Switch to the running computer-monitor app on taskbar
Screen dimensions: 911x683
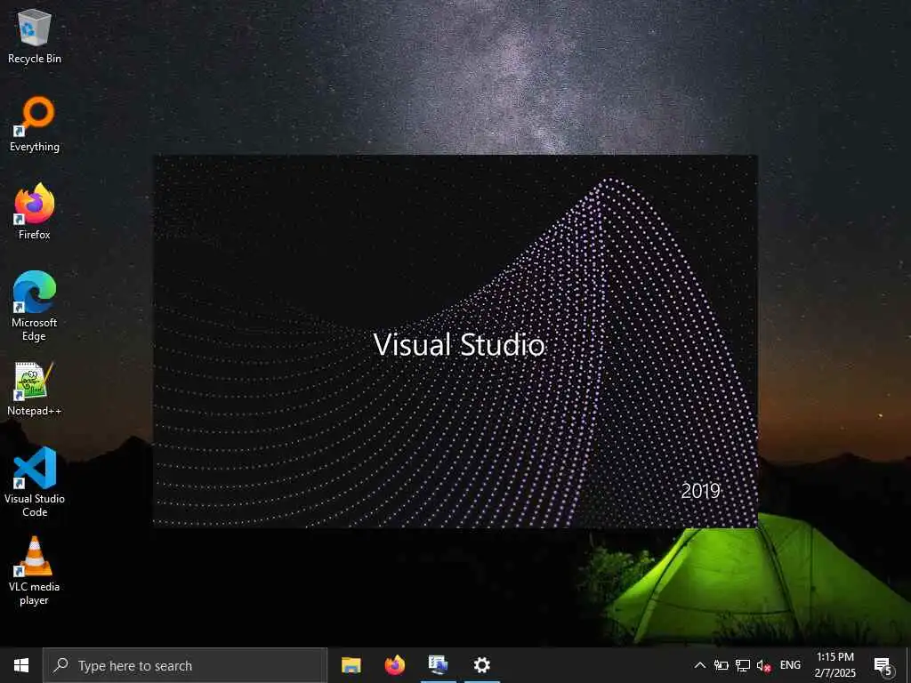click(x=438, y=665)
